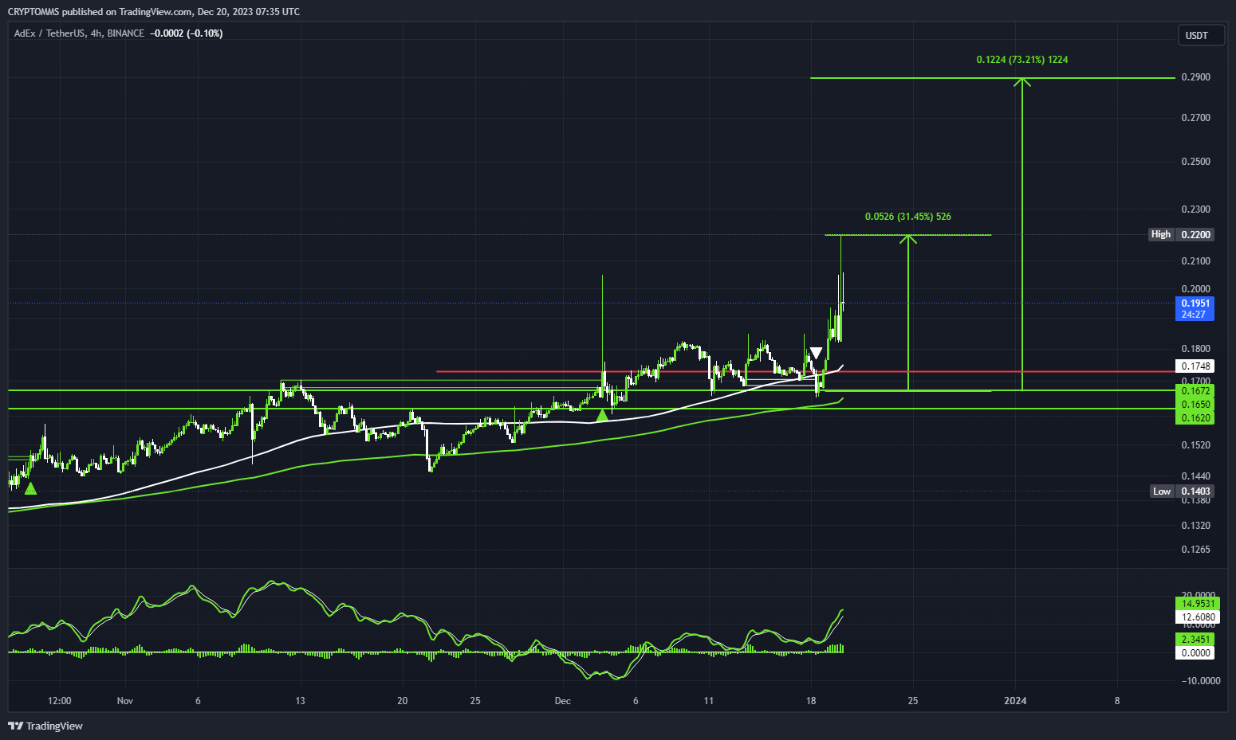Click the 24:27 candle countdown label
This screenshot has height=740, width=1236.
coord(1195,315)
